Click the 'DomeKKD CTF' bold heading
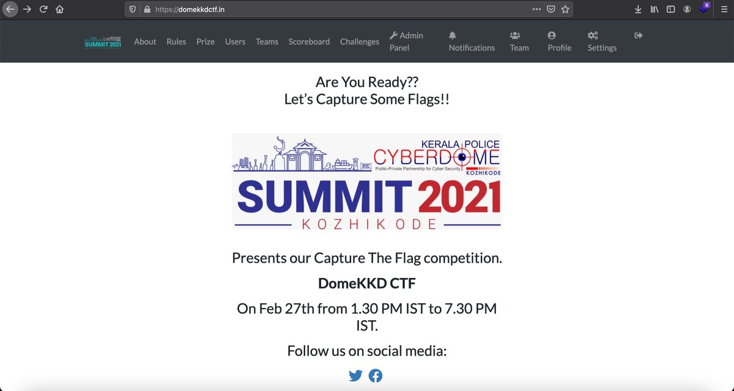 coord(367,283)
